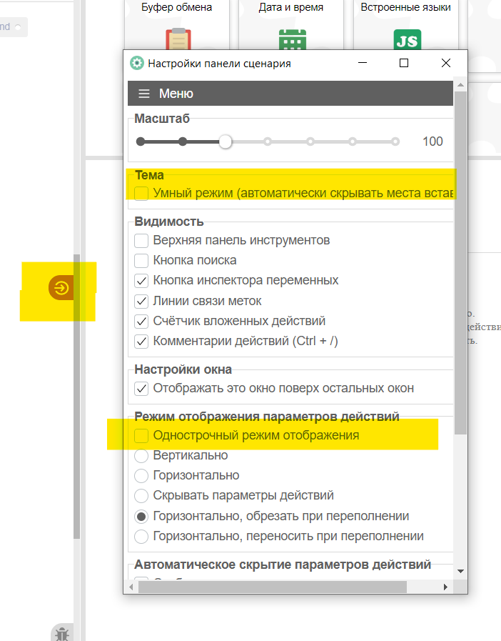Image resolution: width=501 pixels, height=641 pixels.
Task: Set Масштаб slider to first leftmost point
Action: point(141,141)
